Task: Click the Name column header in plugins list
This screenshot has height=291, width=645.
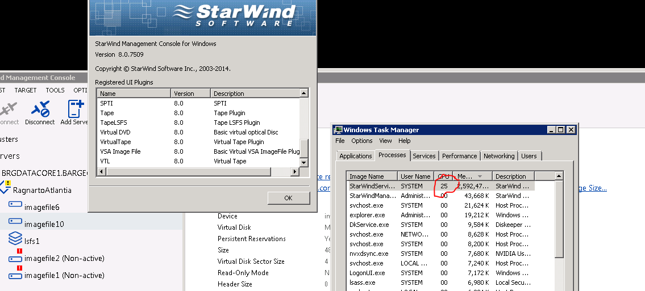Action: pyautogui.click(x=134, y=94)
